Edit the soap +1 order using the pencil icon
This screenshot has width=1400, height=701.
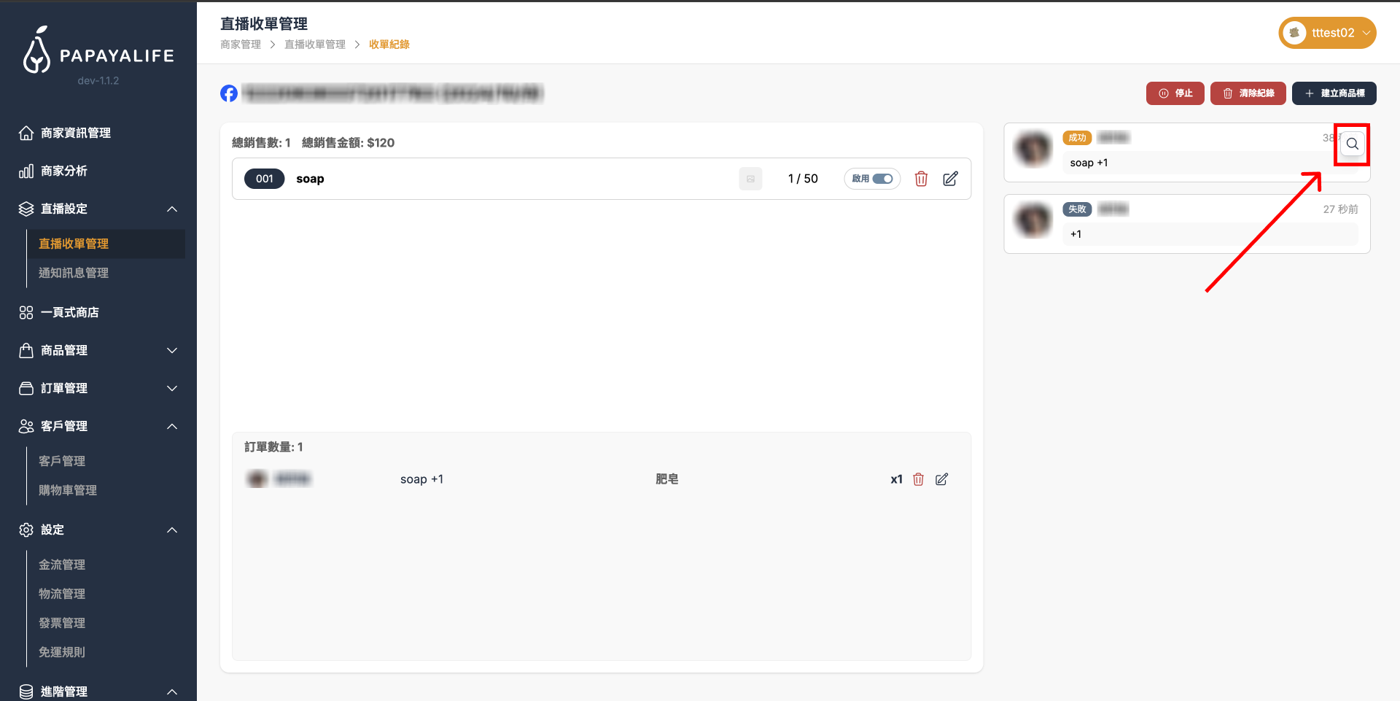pyautogui.click(x=941, y=479)
